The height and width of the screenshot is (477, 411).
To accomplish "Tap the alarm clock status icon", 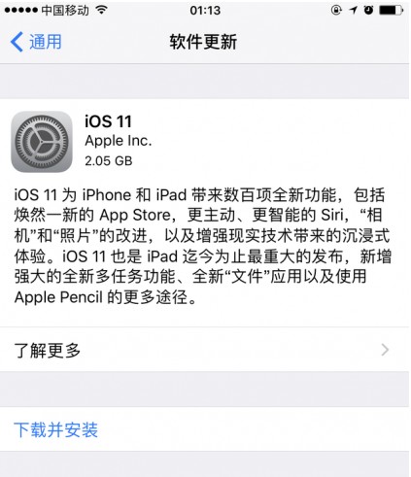I will [x=368, y=11].
